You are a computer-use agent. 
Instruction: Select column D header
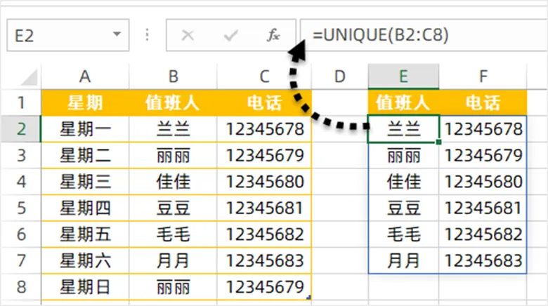[x=340, y=76]
